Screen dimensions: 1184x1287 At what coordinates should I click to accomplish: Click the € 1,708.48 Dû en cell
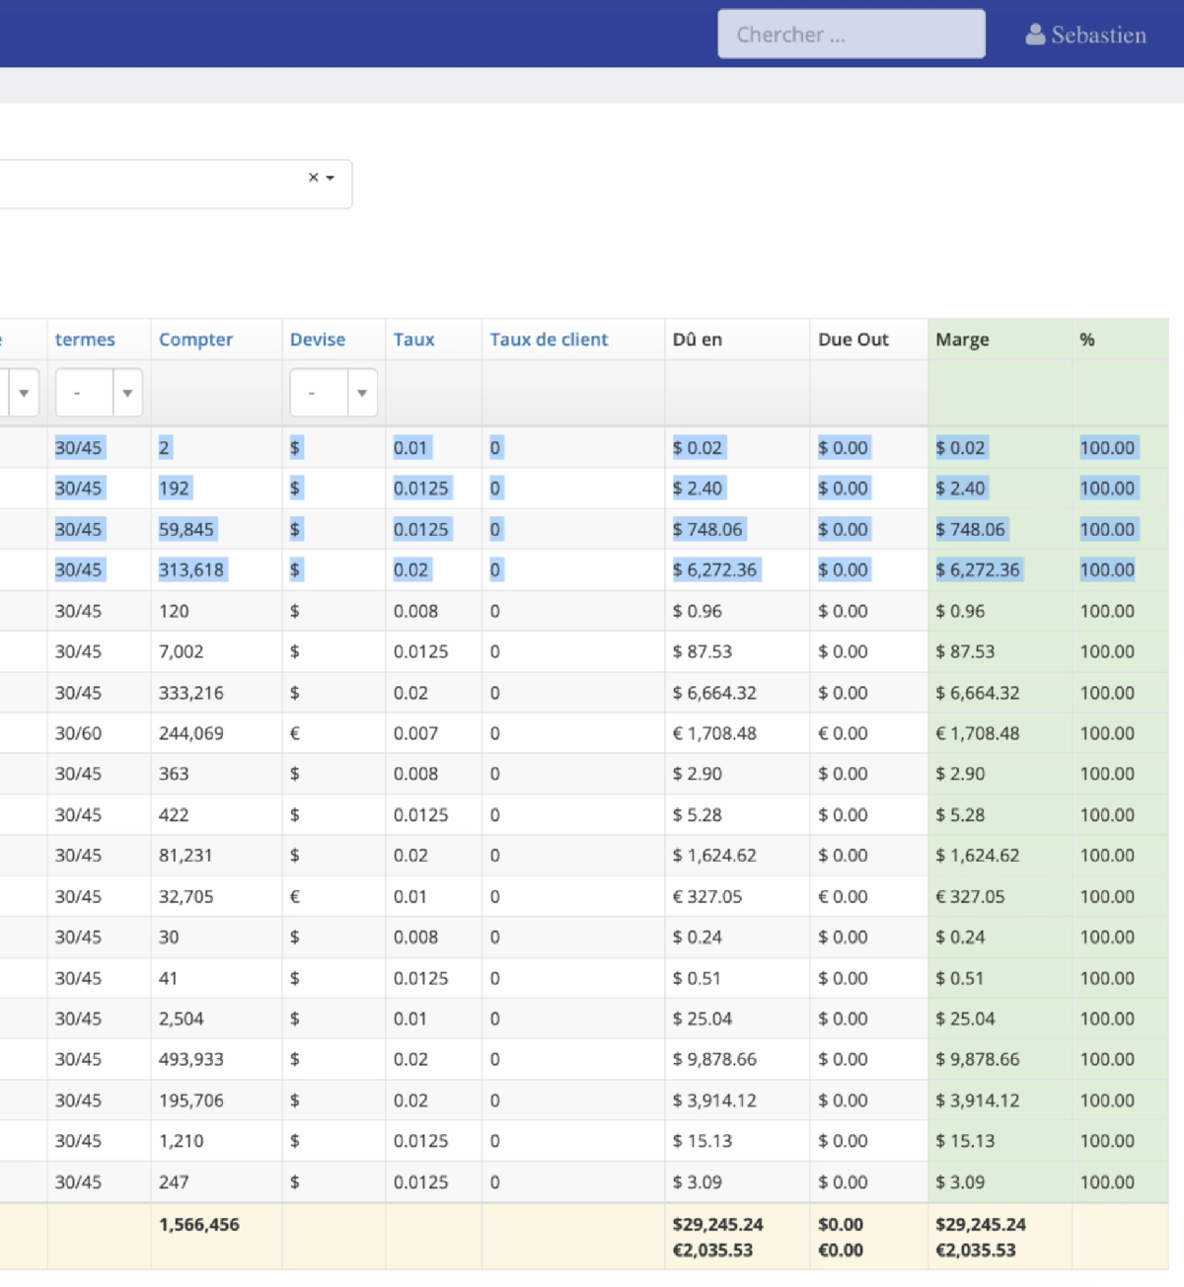pos(714,733)
